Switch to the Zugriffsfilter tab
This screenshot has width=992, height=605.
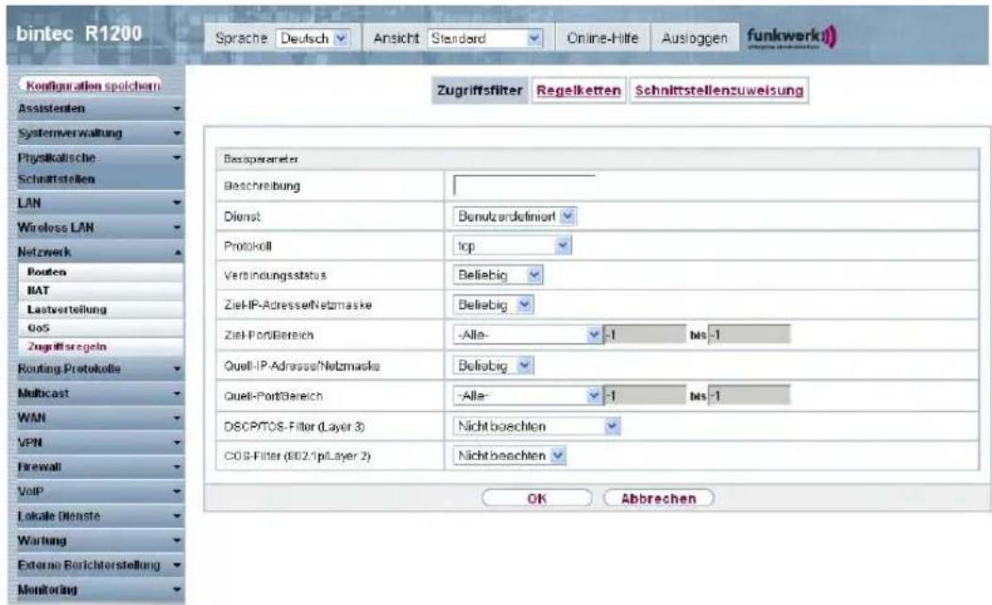point(480,90)
